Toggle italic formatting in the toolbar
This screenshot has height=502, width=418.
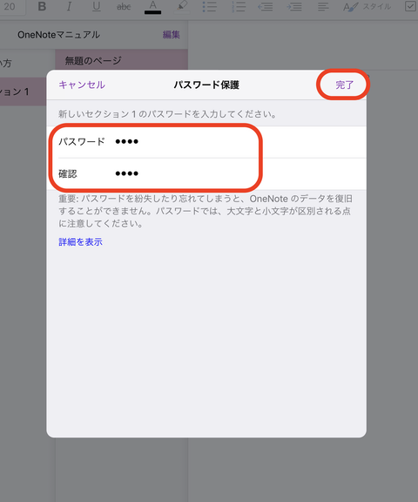(x=69, y=6)
